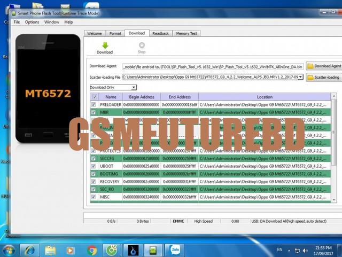Viewport: 342px width, 257px height.
Task: Click the Download-Agent path field
Action: pos(213,67)
